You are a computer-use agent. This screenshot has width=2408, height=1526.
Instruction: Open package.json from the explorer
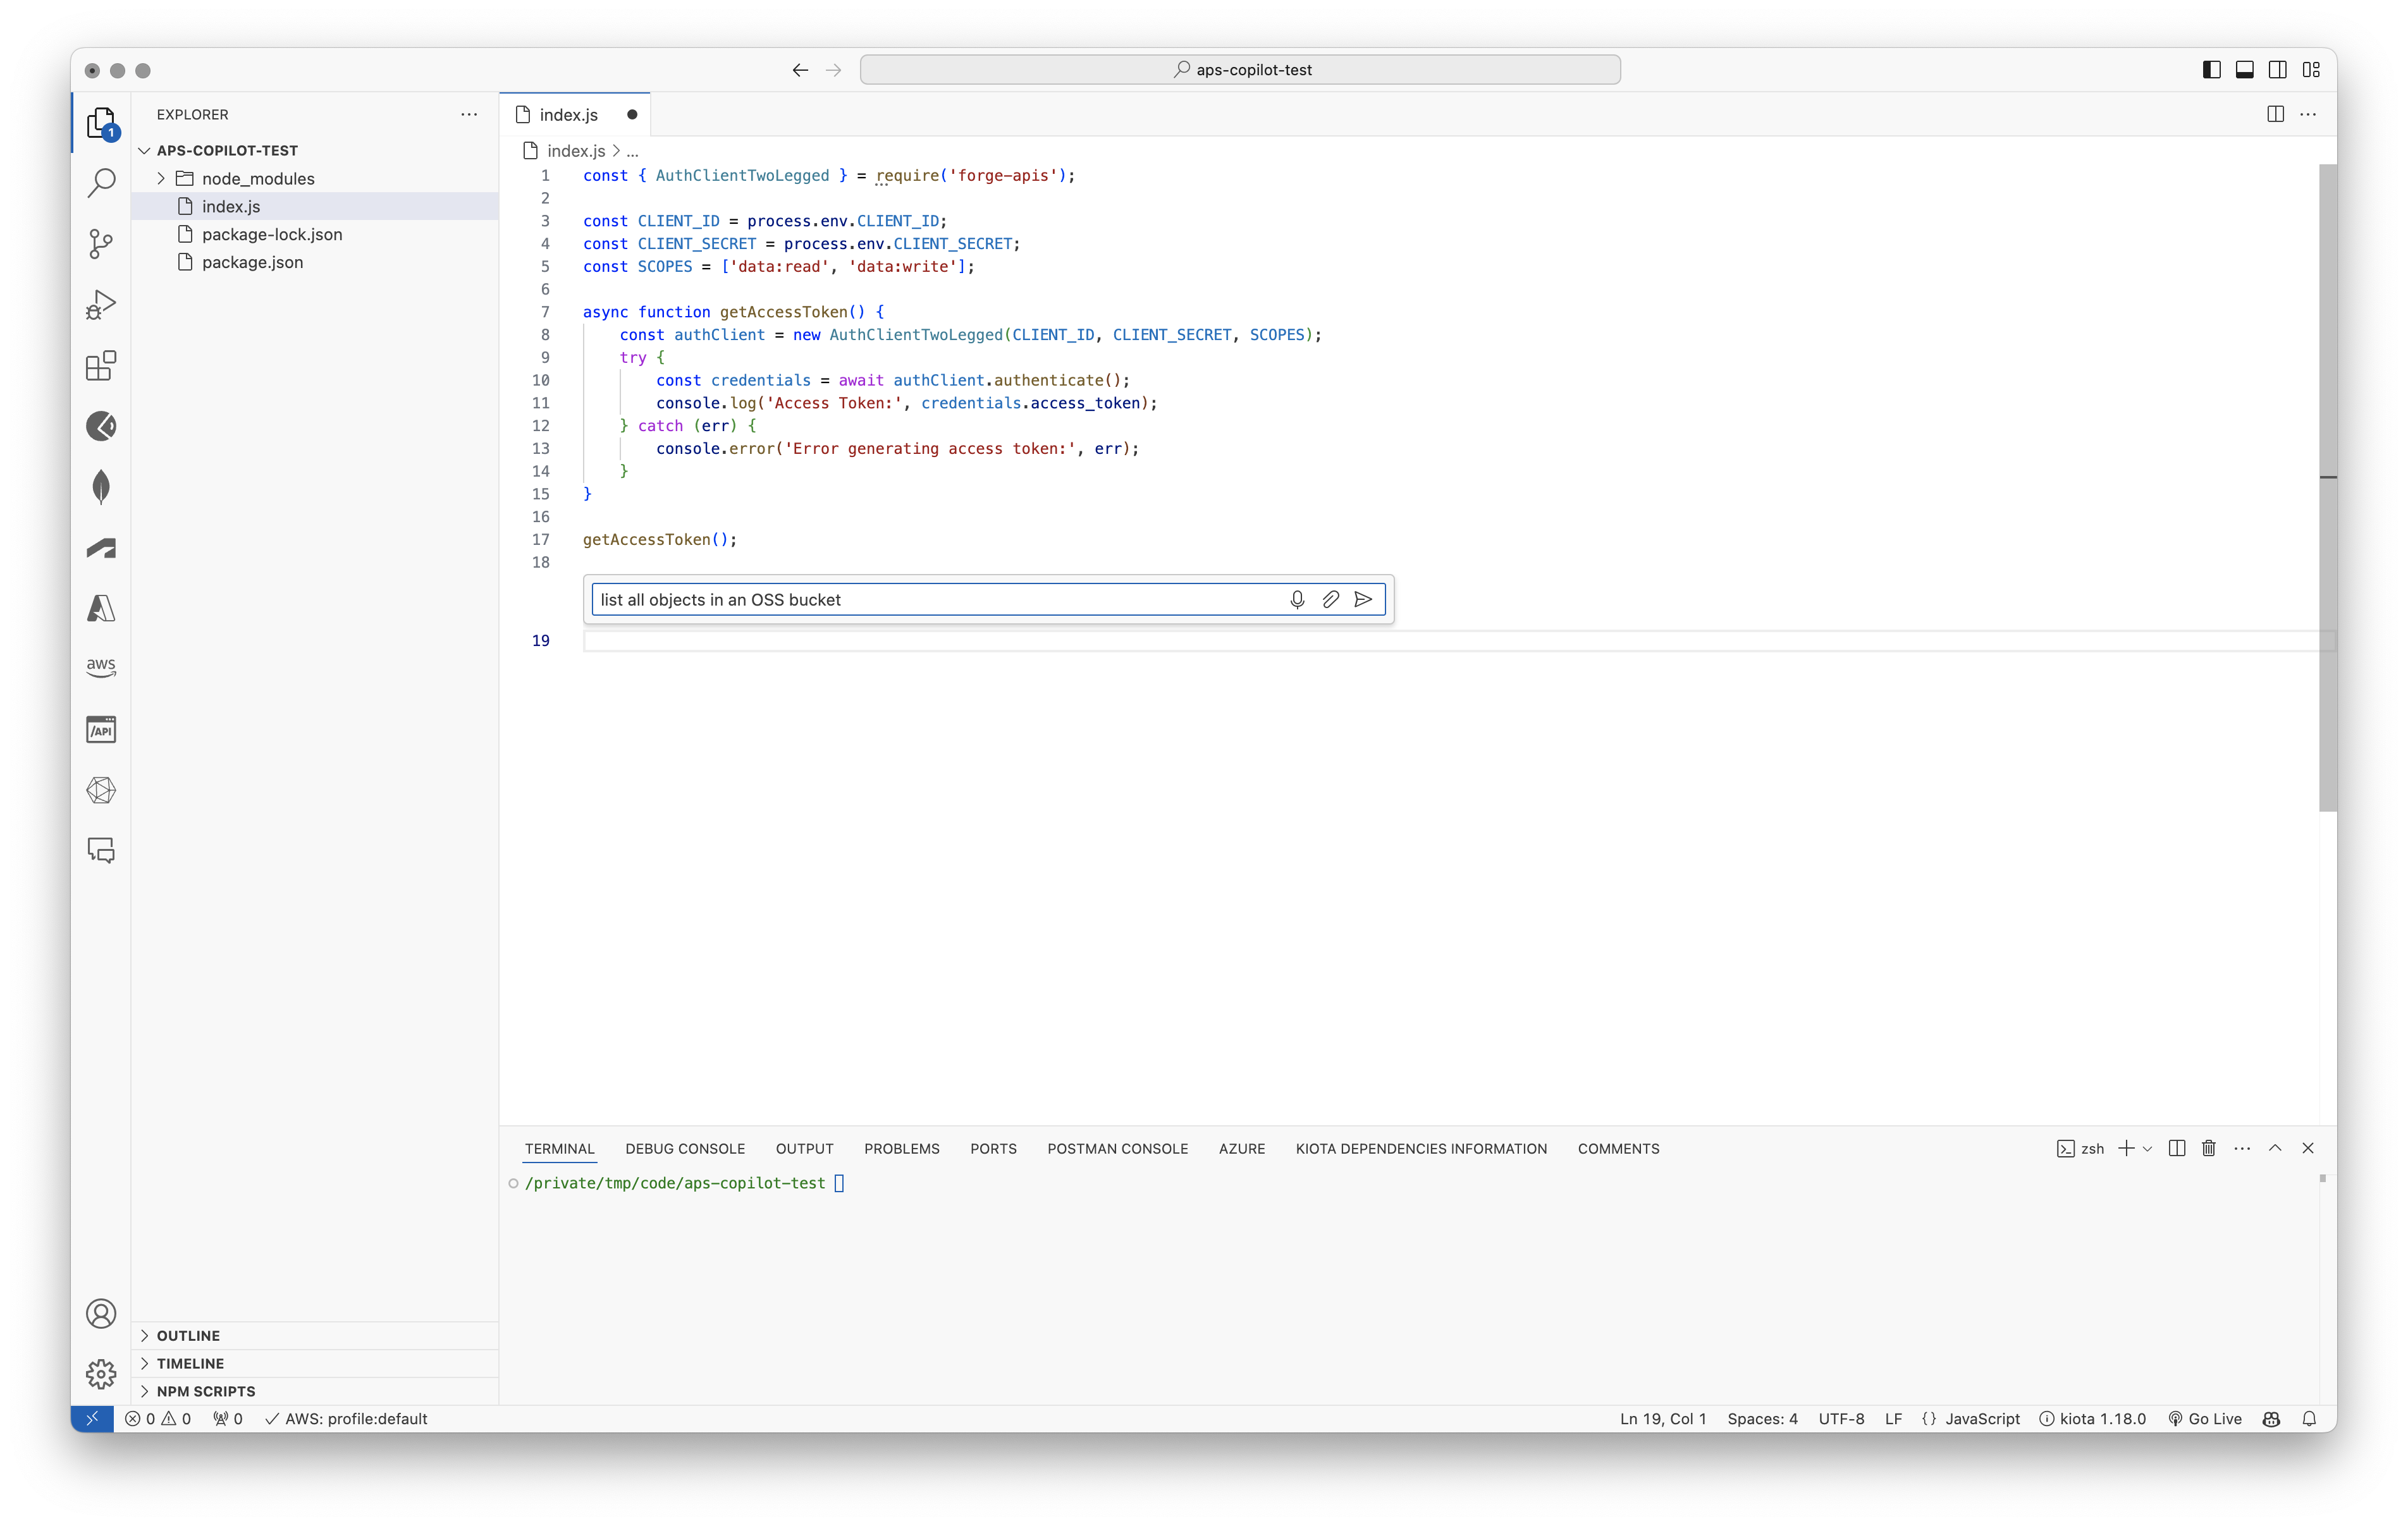coord(252,262)
